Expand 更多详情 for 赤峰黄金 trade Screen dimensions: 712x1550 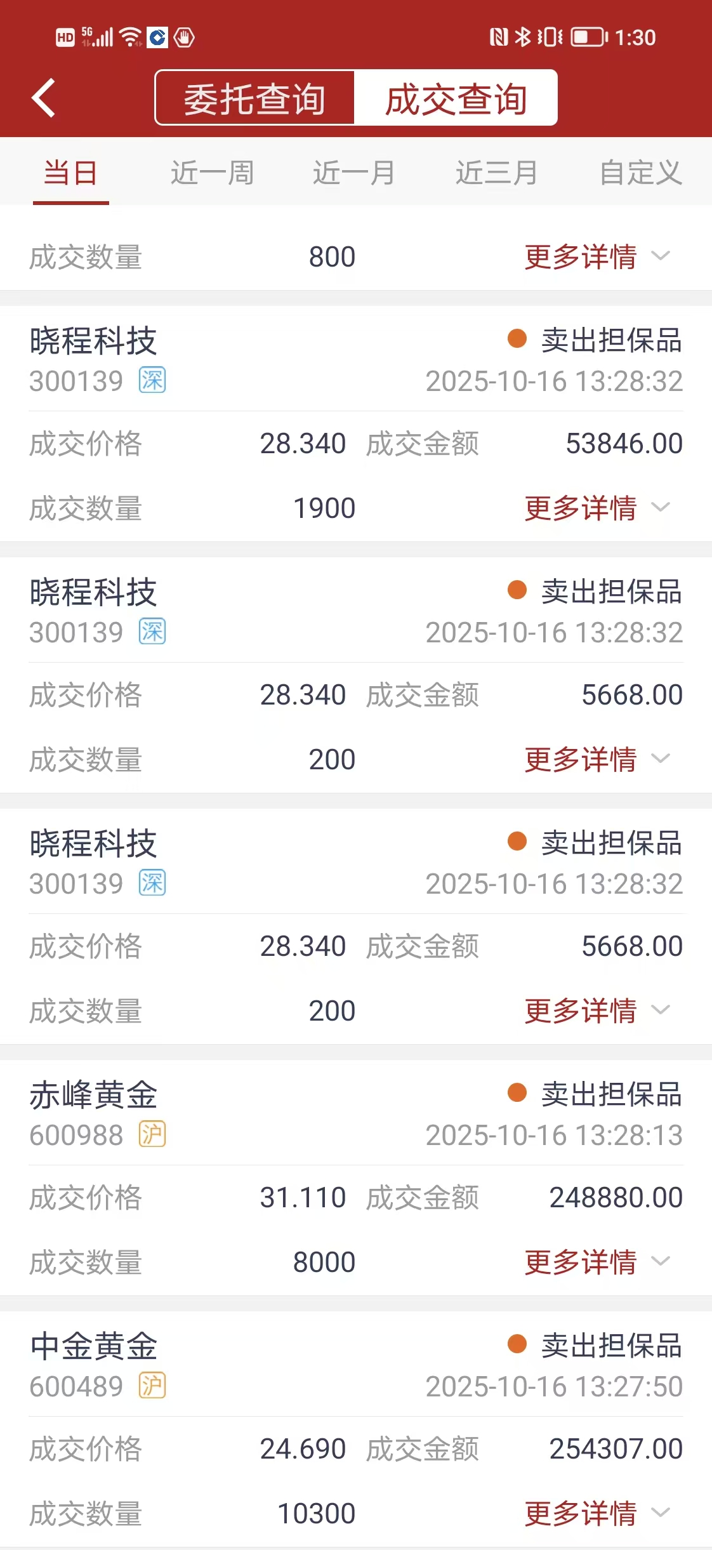(x=597, y=1262)
